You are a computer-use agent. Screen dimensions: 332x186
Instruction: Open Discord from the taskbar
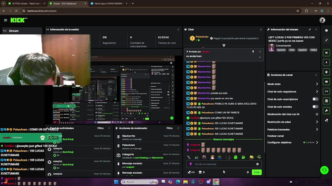pos(208,182)
